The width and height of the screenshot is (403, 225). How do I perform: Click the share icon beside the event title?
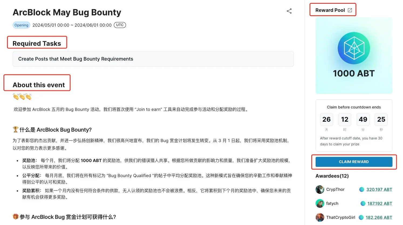coord(289,11)
